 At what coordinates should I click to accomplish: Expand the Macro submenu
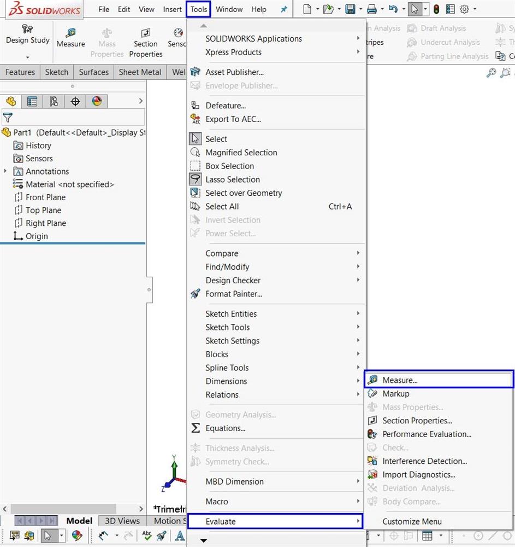(277, 502)
